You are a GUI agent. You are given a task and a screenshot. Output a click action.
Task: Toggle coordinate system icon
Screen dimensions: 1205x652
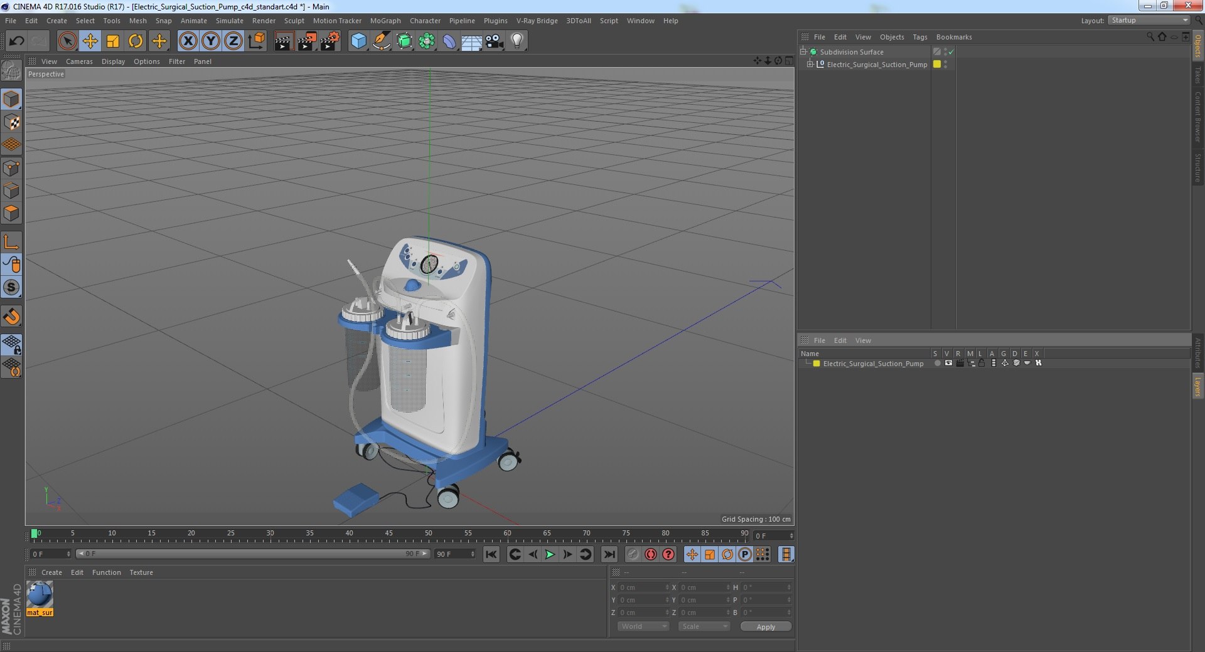[x=256, y=41]
